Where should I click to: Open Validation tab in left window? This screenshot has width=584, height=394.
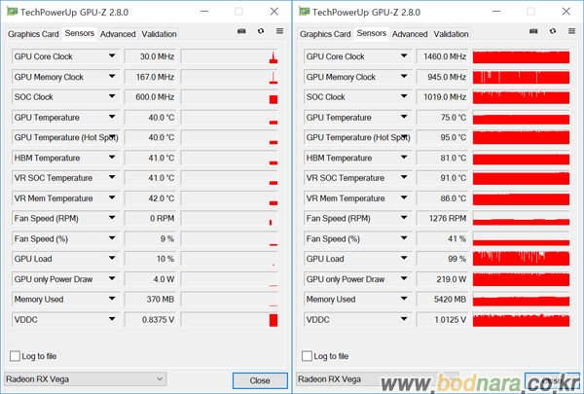pyautogui.click(x=159, y=34)
